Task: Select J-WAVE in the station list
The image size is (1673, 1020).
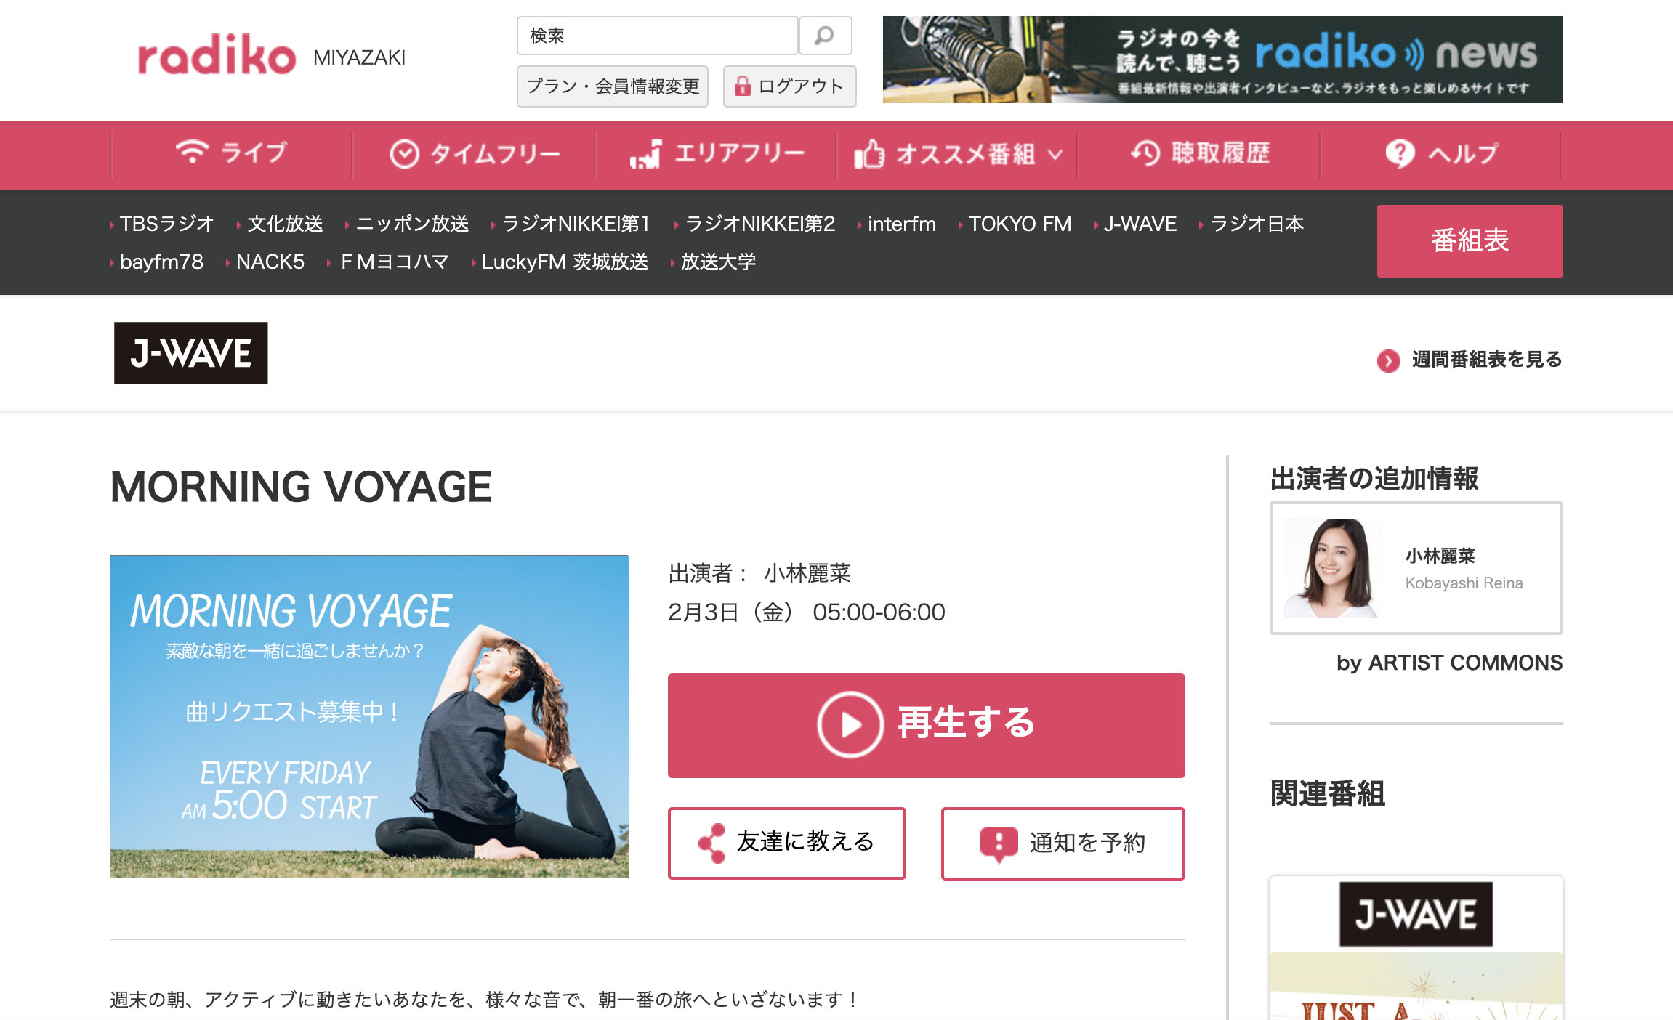Action: pyautogui.click(x=1140, y=224)
